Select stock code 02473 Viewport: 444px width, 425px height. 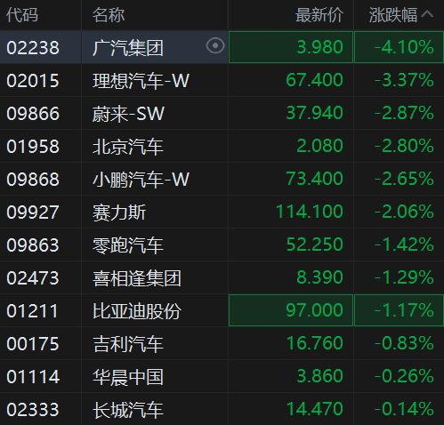click(33, 278)
